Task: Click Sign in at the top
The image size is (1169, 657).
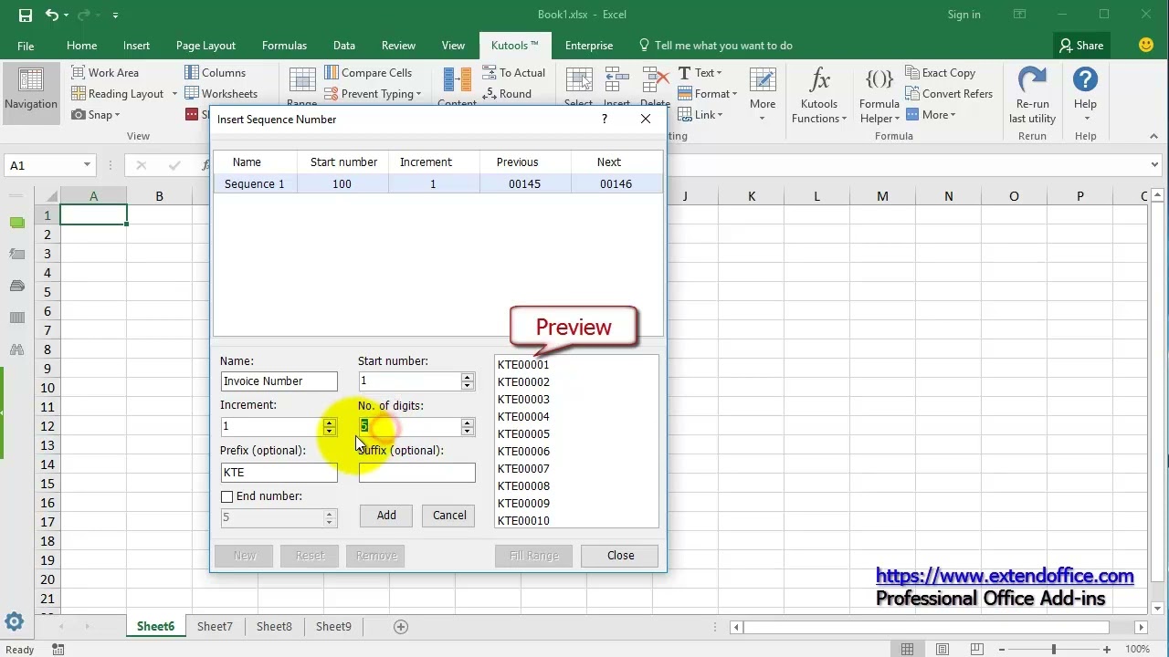Action: point(964,15)
